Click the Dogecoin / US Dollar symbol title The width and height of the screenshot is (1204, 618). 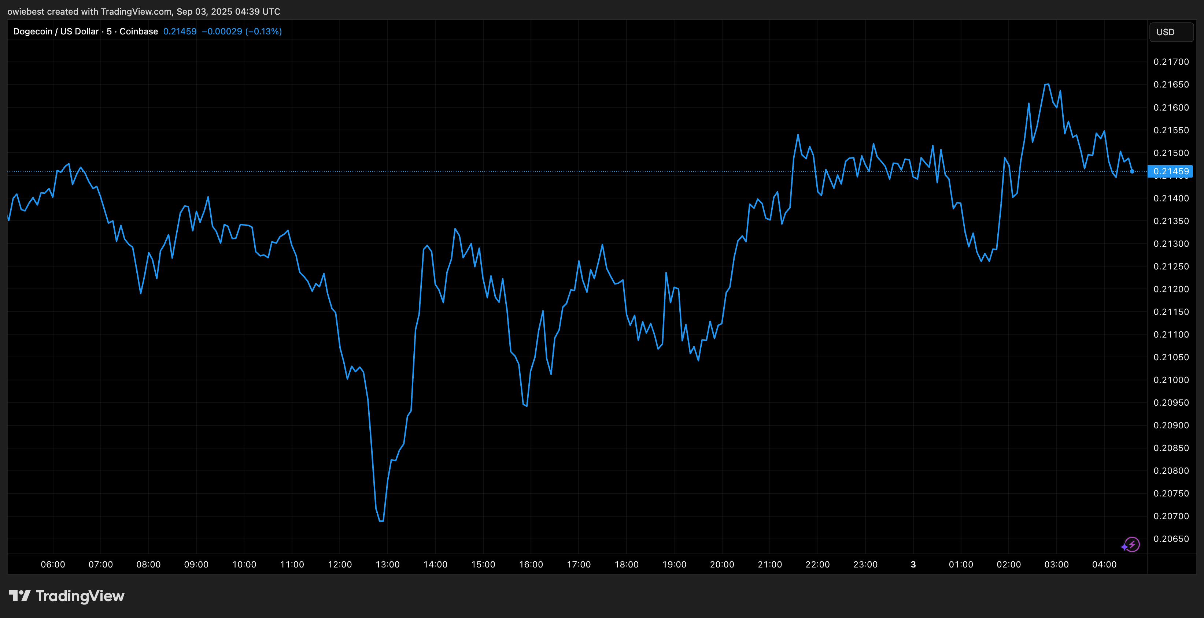click(56, 31)
